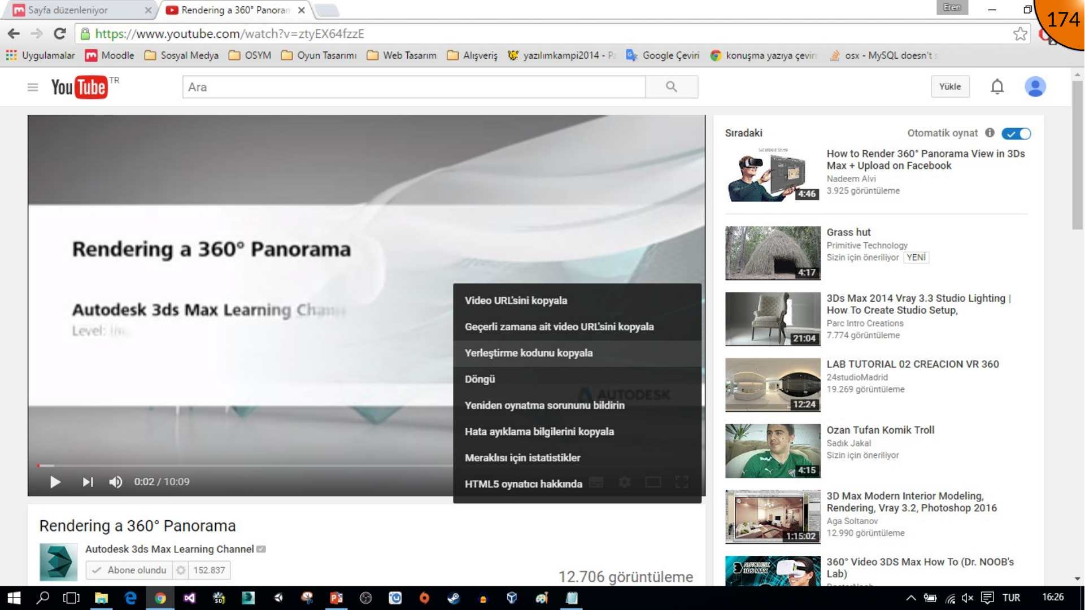Toggle the Abone olundu subscription button

point(129,570)
